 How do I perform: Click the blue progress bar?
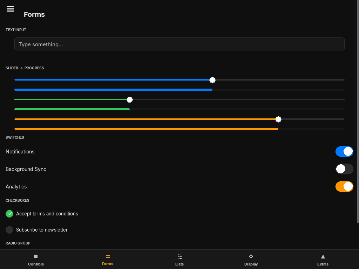pyautogui.click(x=179, y=90)
